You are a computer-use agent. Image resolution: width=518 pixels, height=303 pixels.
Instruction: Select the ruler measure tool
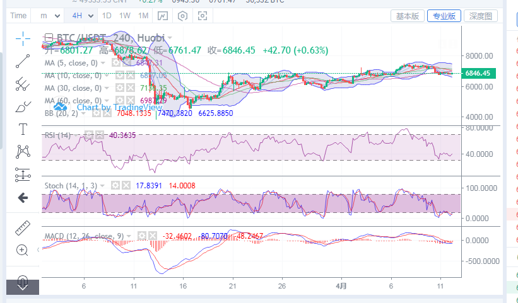point(23,227)
